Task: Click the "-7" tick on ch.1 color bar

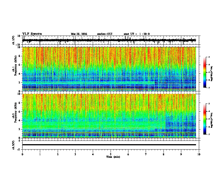Action: click(209, 88)
